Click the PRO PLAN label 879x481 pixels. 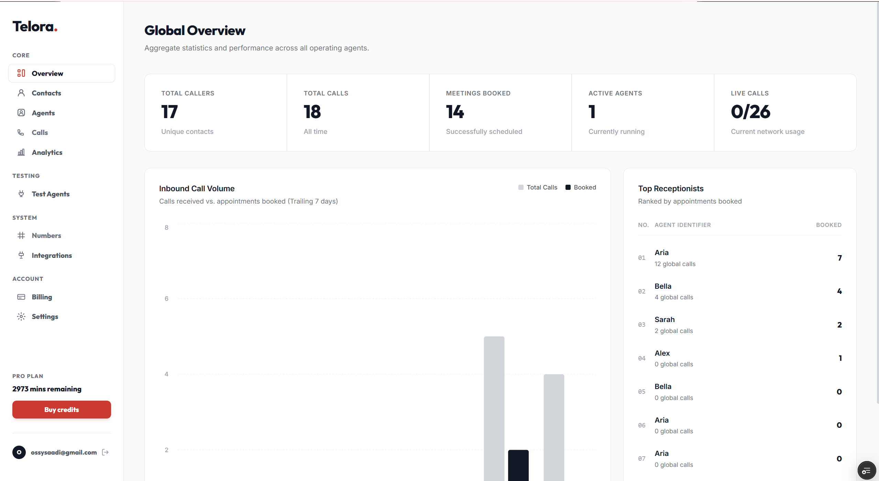click(x=28, y=376)
